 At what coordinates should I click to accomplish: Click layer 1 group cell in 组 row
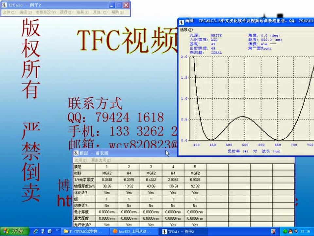[107, 199]
